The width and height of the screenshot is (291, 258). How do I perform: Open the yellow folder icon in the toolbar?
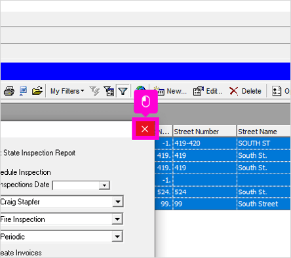(x=37, y=91)
